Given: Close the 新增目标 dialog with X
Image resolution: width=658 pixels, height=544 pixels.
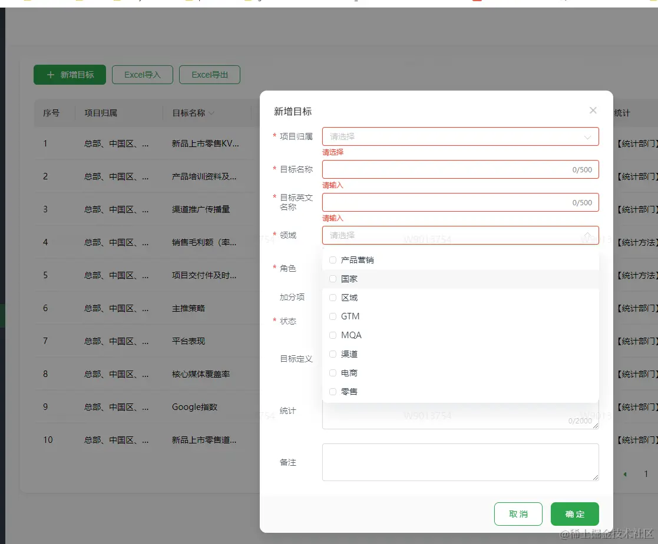Looking at the screenshot, I should (593, 110).
